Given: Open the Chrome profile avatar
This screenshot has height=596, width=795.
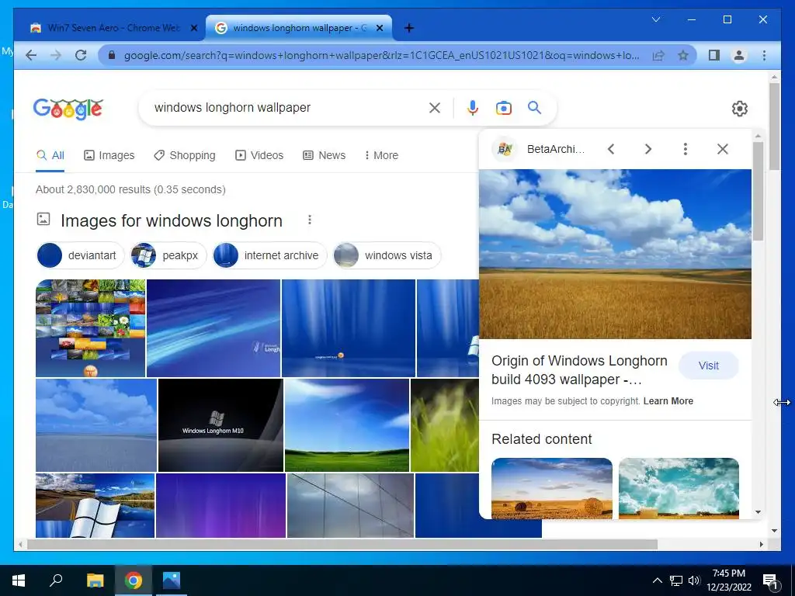Looking at the screenshot, I should point(739,55).
